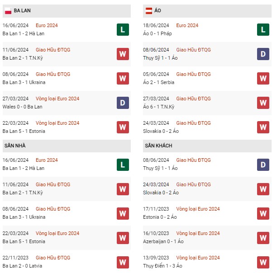Open the SÂN NHÀ section header

pyautogui.click(x=67, y=146)
